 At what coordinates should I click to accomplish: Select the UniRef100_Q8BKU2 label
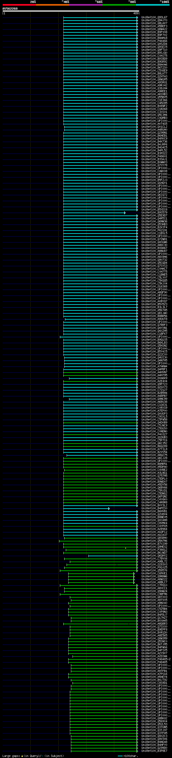[x=154, y=718]
